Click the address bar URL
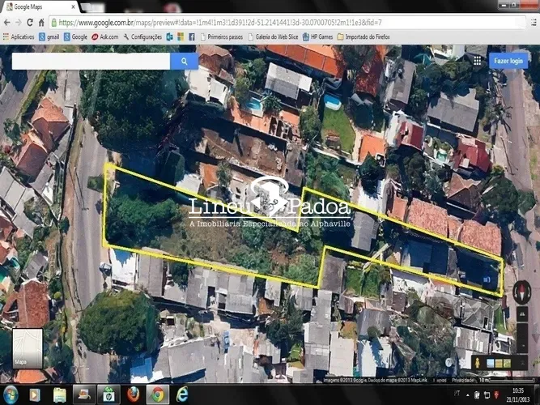Viewport: 540px width, 405px height. tap(243, 23)
